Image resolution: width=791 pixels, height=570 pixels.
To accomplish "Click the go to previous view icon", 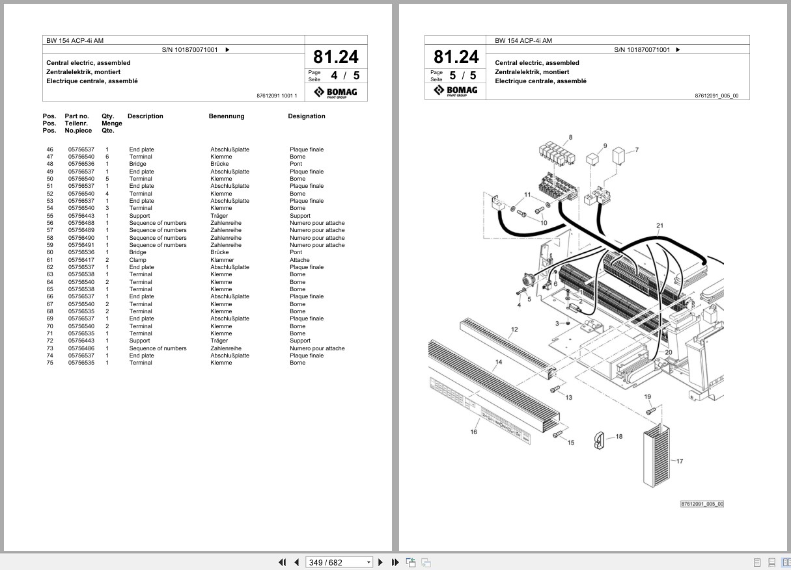I will (411, 562).
